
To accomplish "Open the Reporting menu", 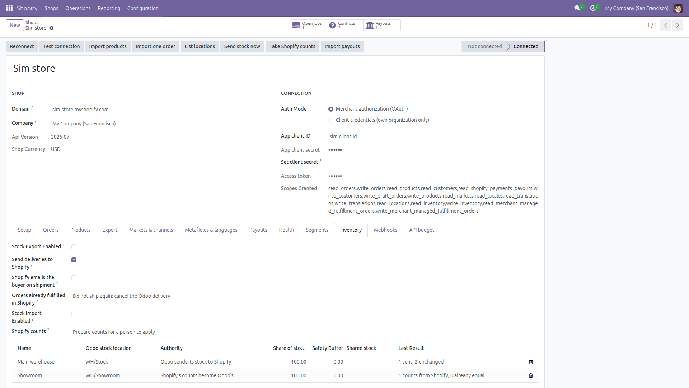I will click(x=109, y=8).
